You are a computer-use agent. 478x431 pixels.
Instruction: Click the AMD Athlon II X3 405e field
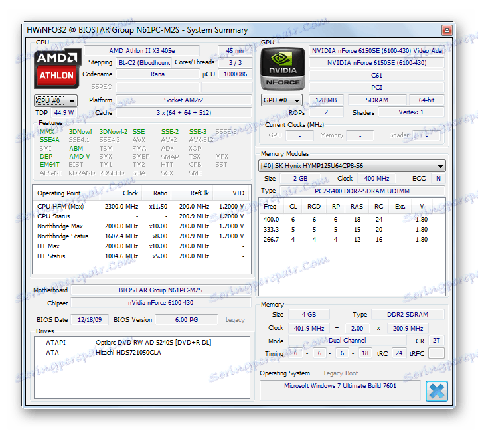pyautogui.click(x=142, y=51)
